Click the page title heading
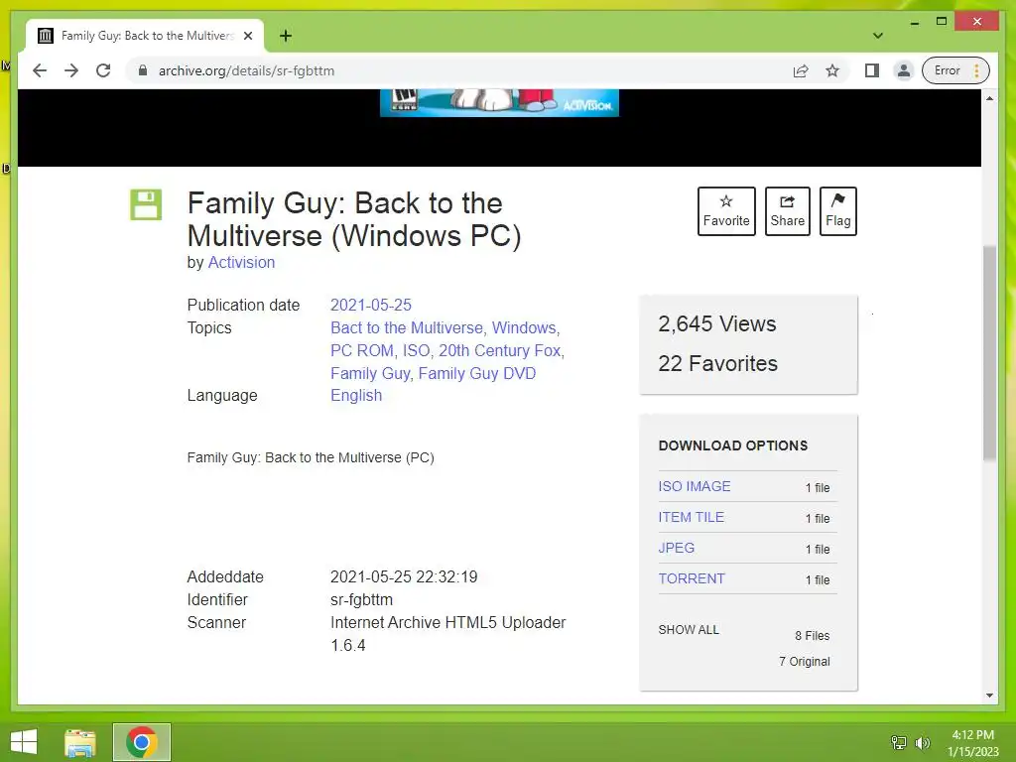The image size is (1016, 762). [x=354, y=219]
